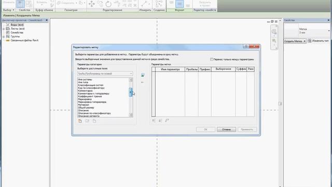Select Материал in the fields list
The height and width of the screenshot is (187, 332).
pyautogui.click(x=84, y=105)
